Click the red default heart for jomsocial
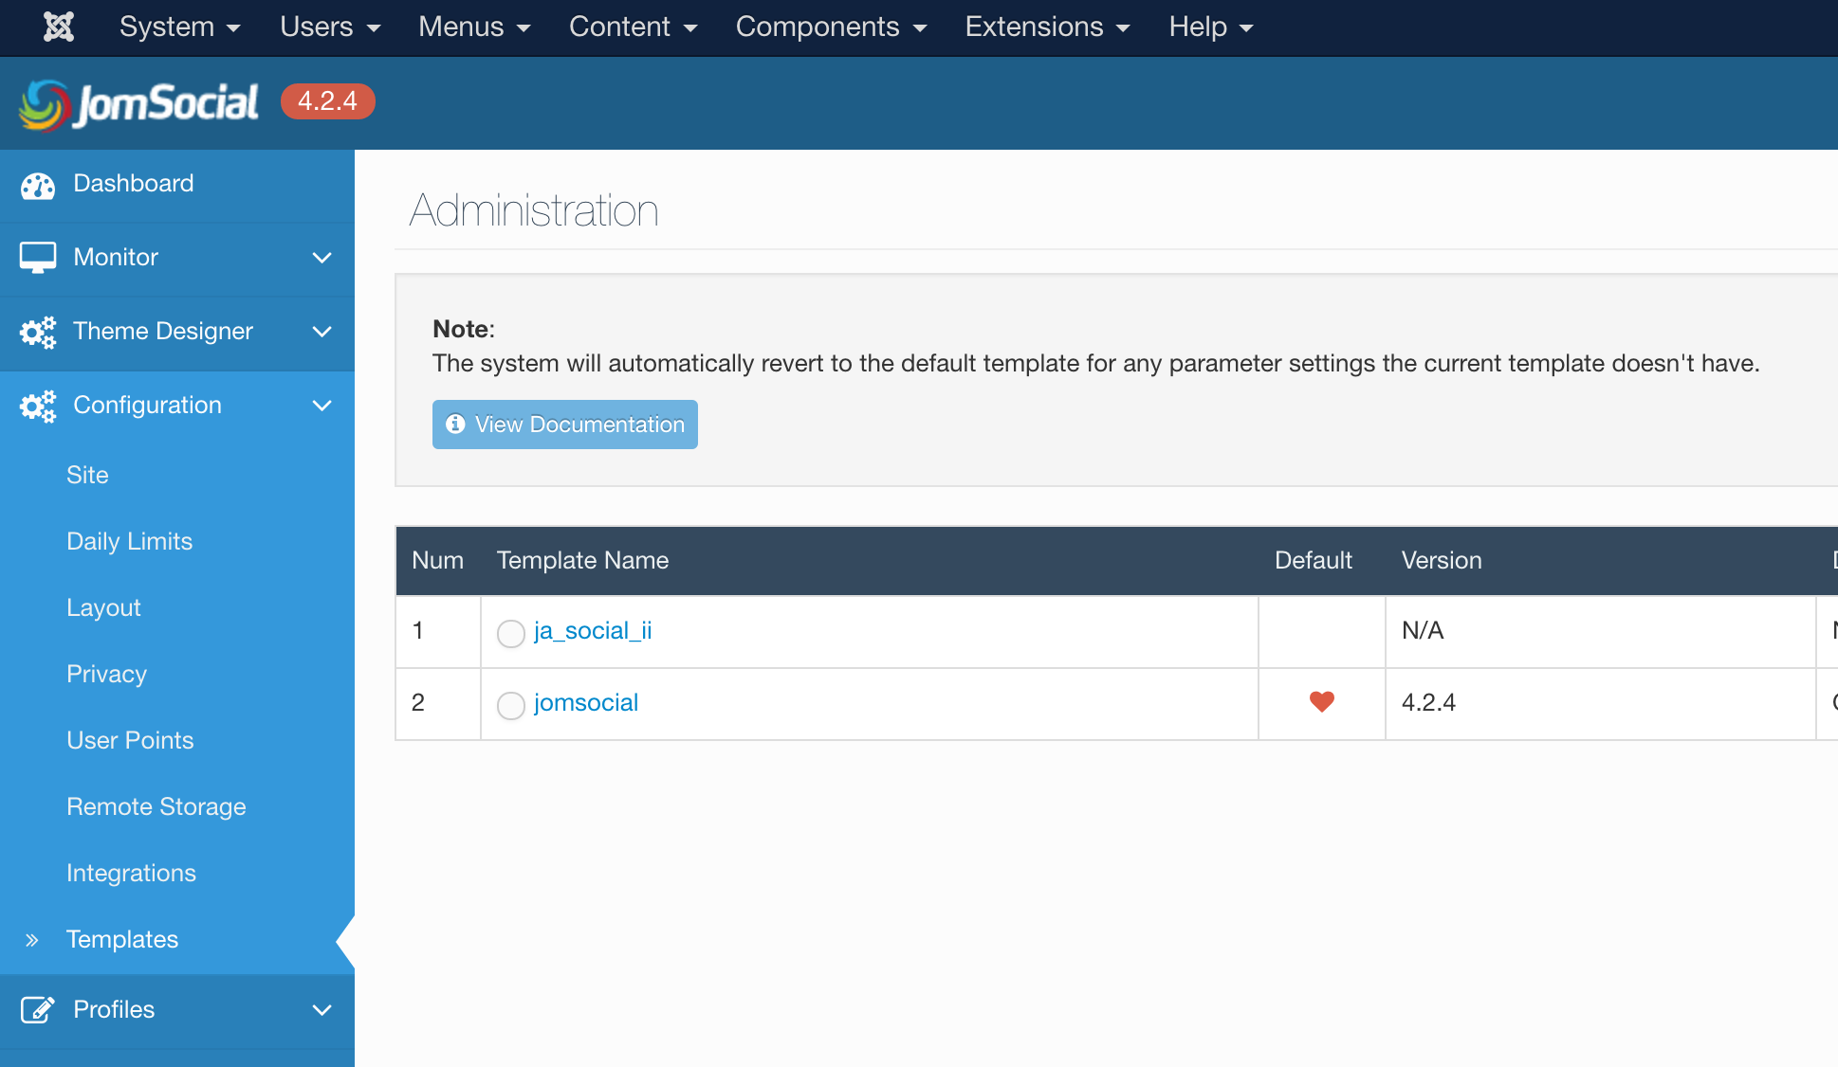This screenshot has width=1838, height=1067. click(x=1322, y=701)
